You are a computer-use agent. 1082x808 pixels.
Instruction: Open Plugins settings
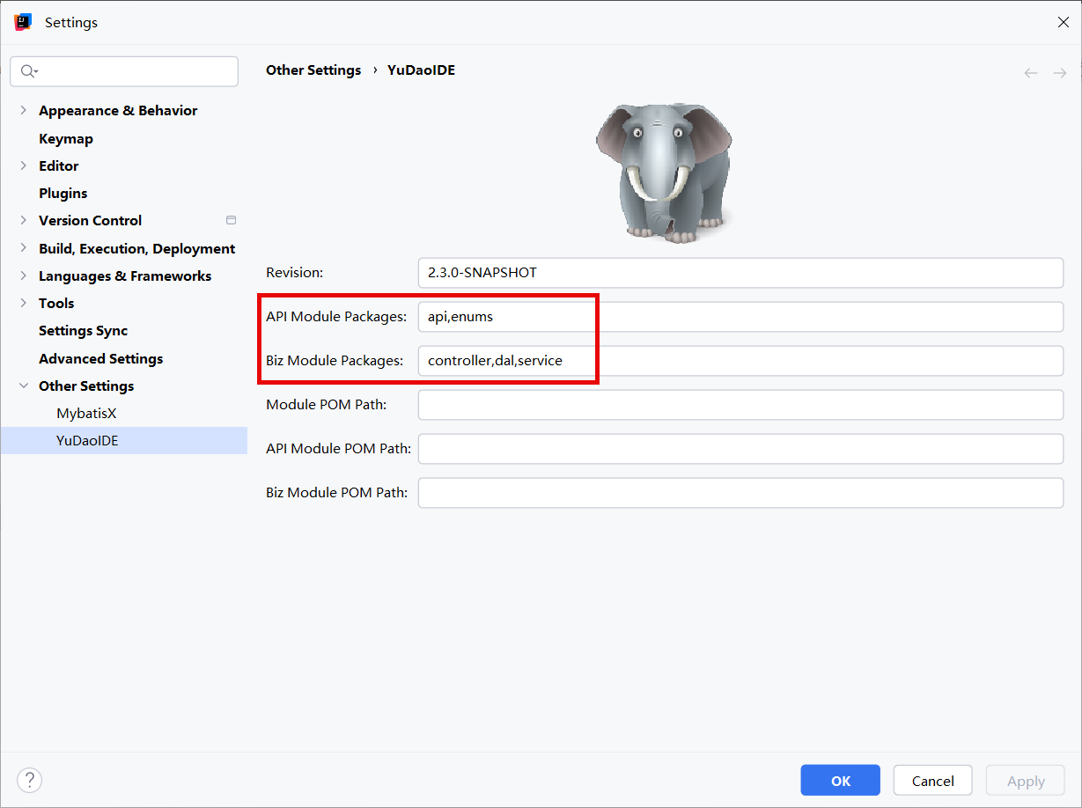pos(63,193)
